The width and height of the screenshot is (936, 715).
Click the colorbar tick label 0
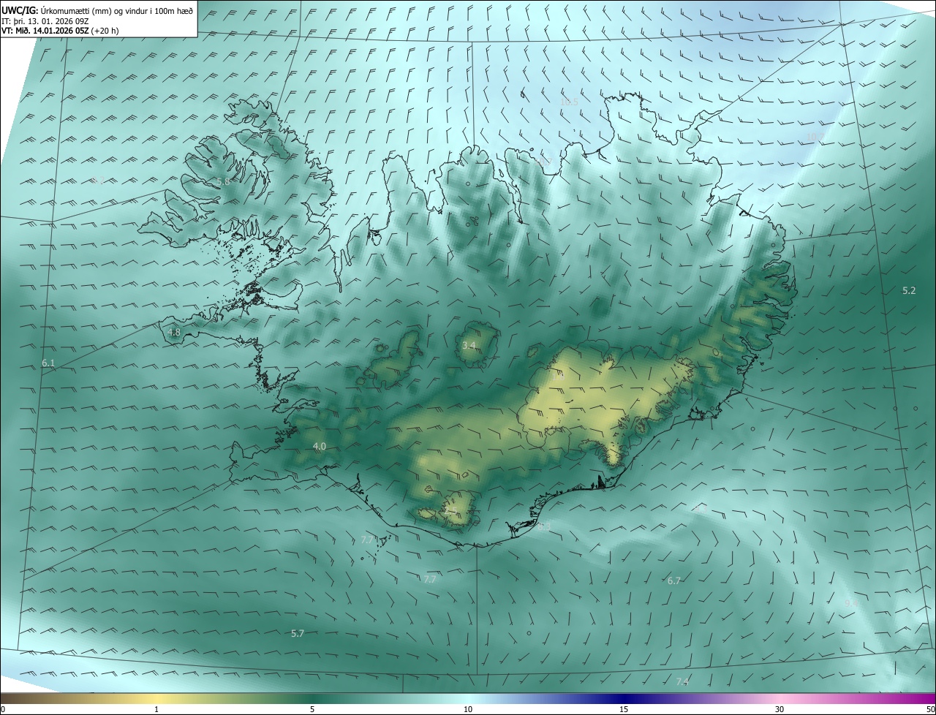pos(3,709)
